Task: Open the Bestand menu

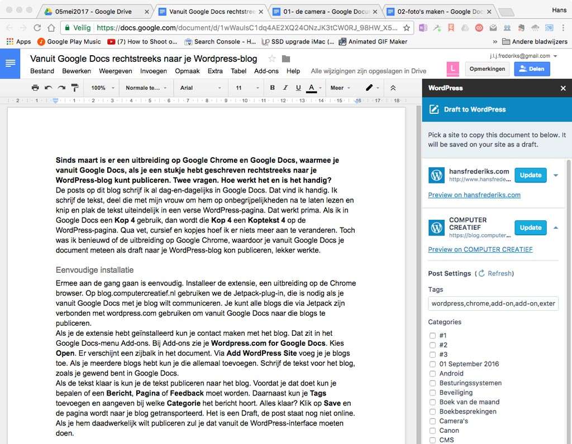Action: coord(42,71)
